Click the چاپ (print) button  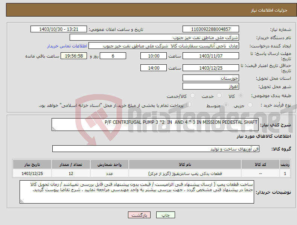(165, 215)
